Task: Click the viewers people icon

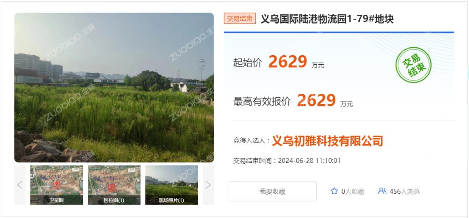Action: click(382, 191)
